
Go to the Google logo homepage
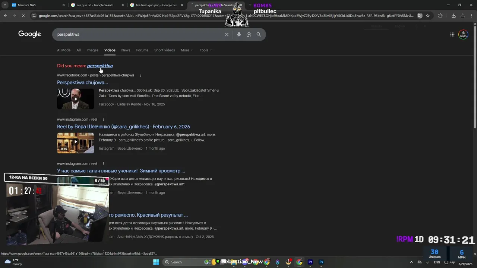click(29, 34)
